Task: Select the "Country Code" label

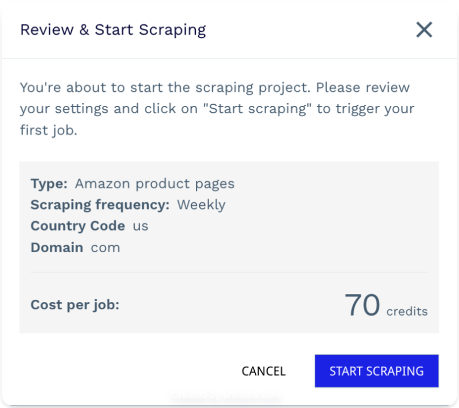Action: 78,226
